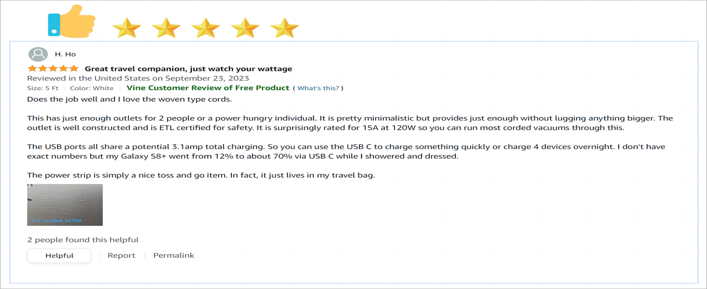The height and width of the screenshot is (289, 707).
Task: Click the small orange five-star rating
Action: (x=53, y=68)
